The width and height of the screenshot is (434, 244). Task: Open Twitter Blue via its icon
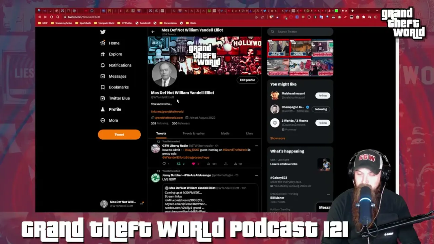103,98
